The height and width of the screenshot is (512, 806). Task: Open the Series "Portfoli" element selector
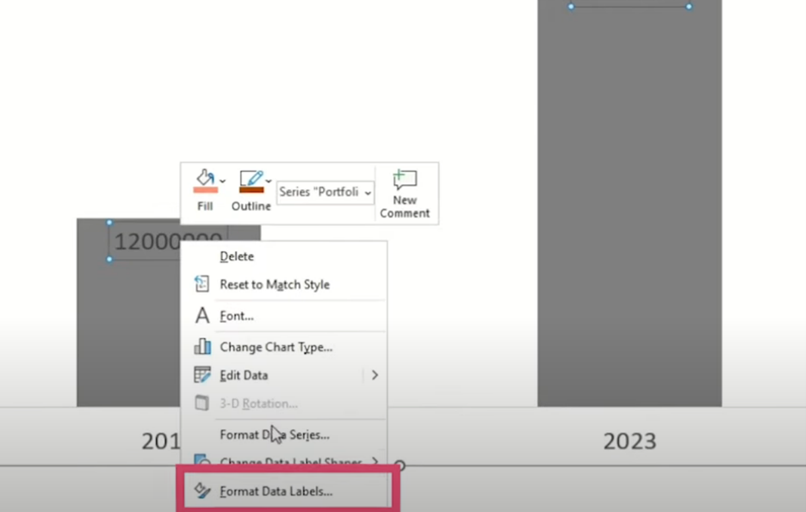click(x=325, y=192)
